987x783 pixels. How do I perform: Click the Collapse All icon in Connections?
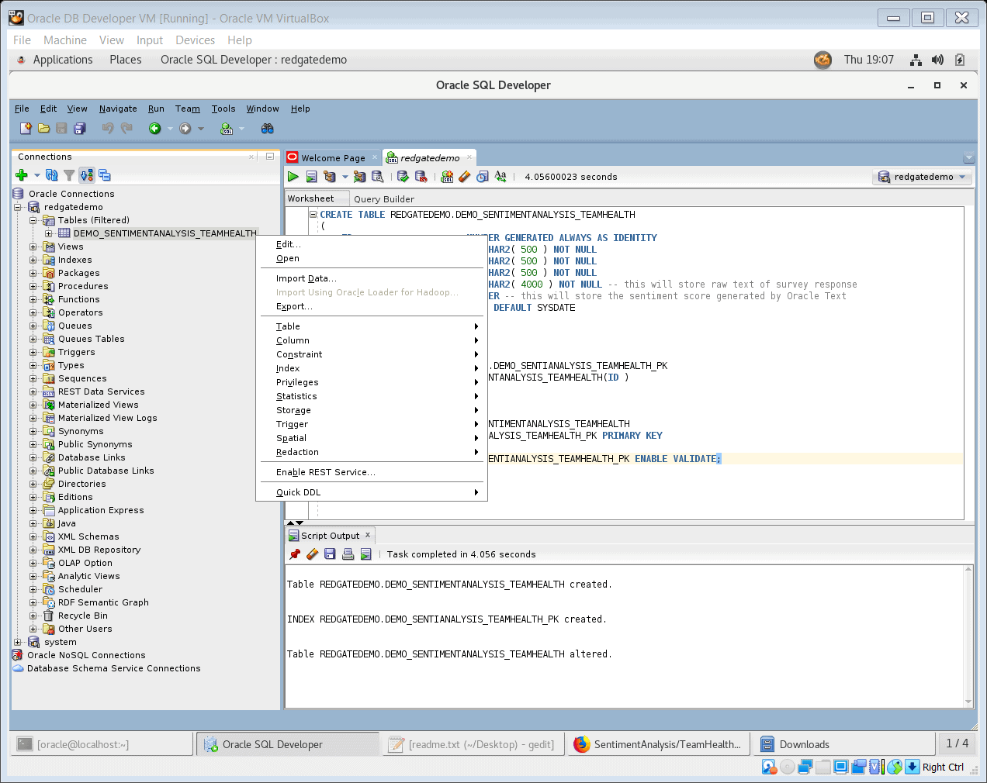[105, 175]
